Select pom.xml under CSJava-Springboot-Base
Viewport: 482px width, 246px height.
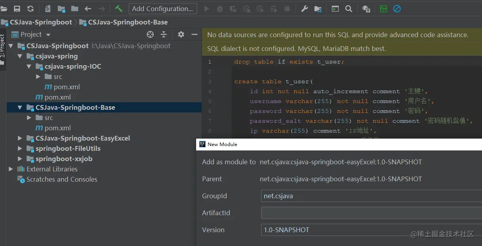point(57,128)
